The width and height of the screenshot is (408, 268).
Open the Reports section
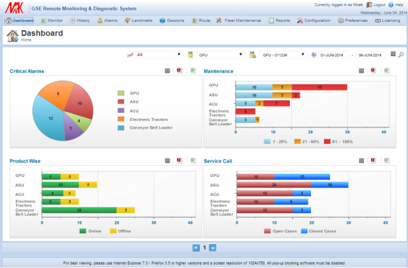pos(279,20)
